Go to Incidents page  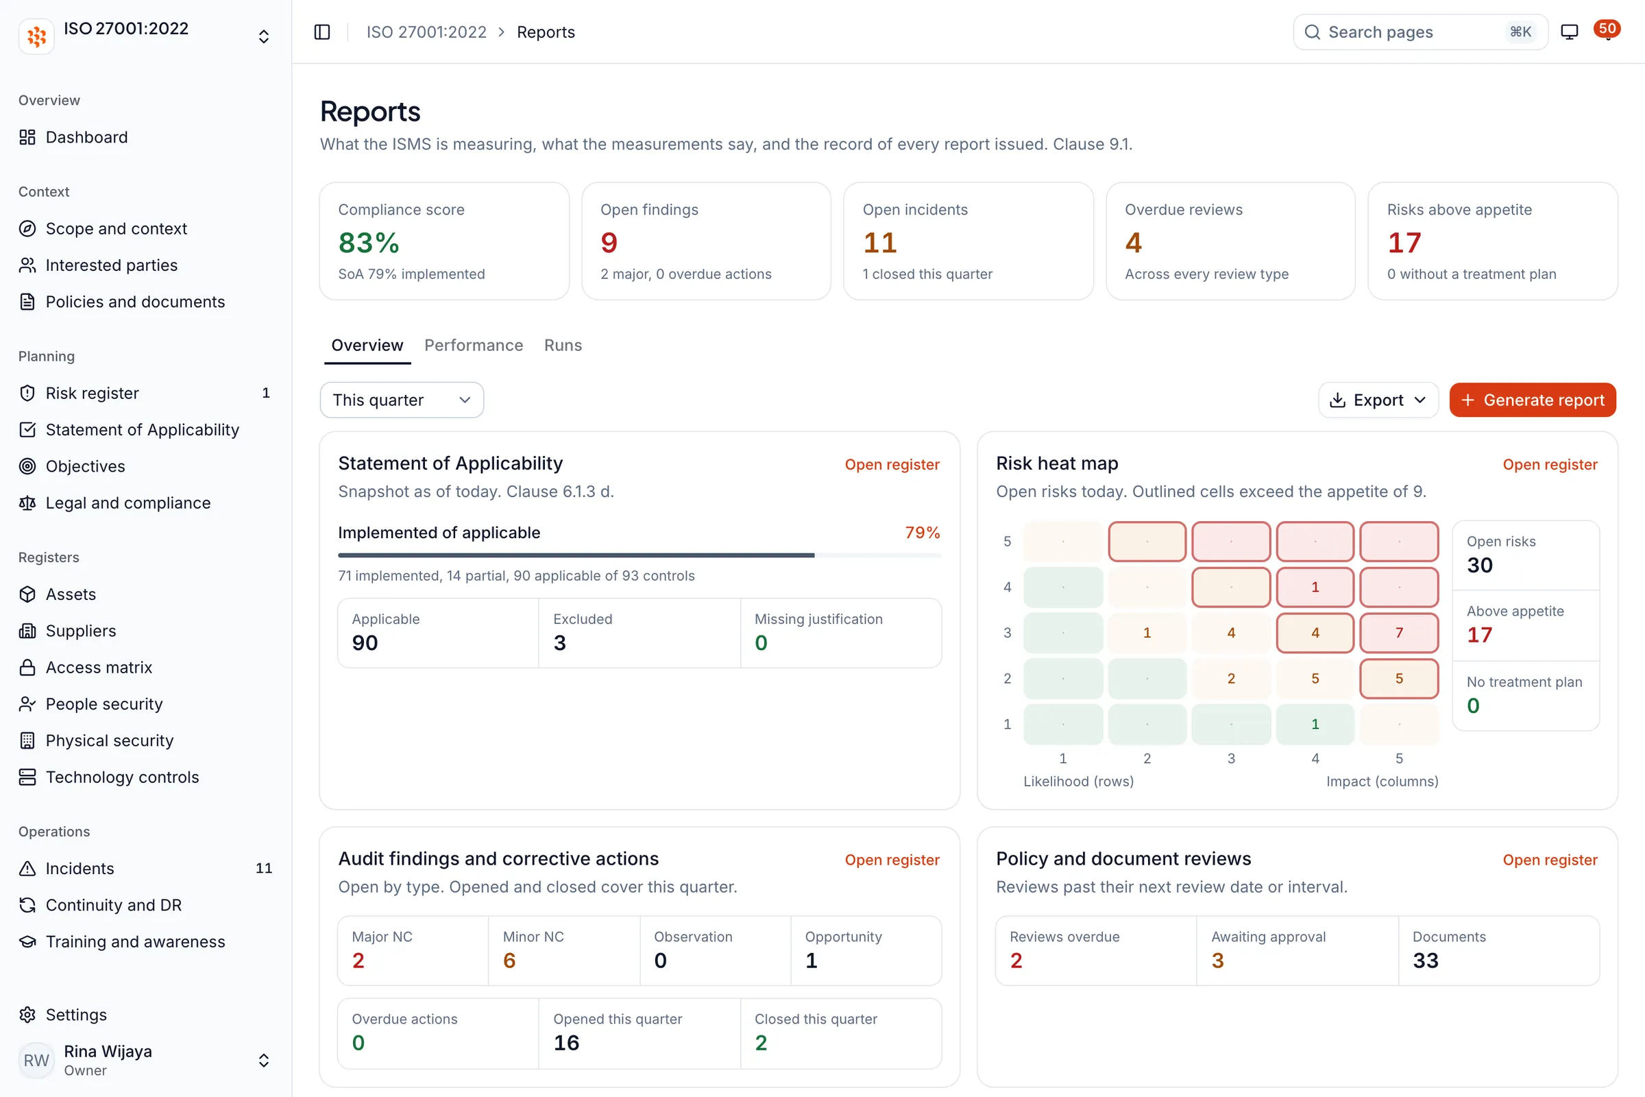click(x=145, y=868)
